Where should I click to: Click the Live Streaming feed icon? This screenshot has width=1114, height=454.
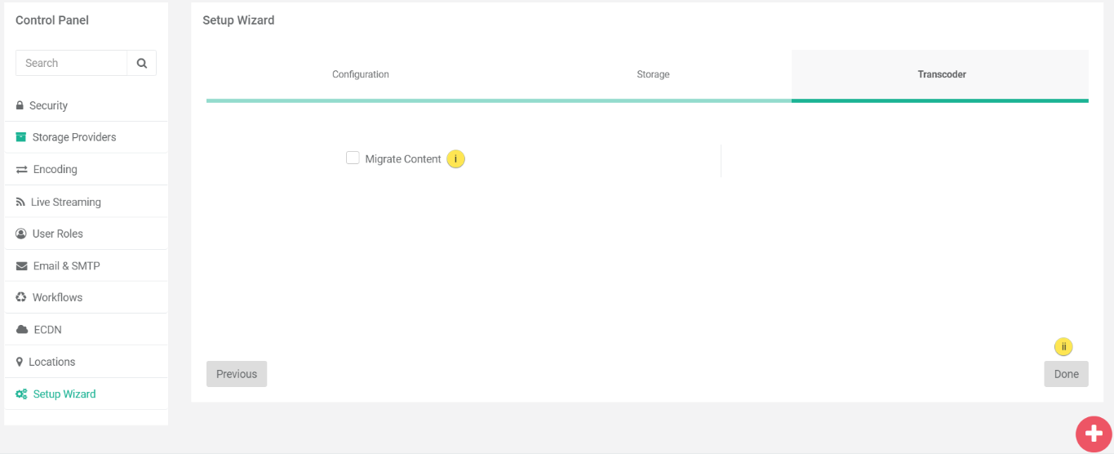click(20, 202)
